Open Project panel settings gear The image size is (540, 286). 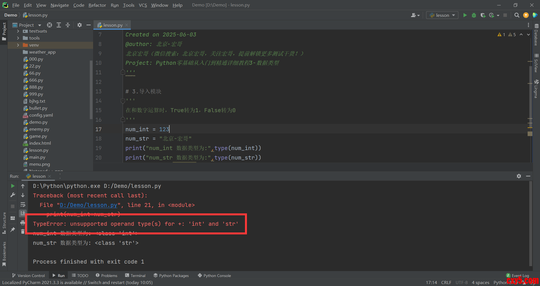80,25
